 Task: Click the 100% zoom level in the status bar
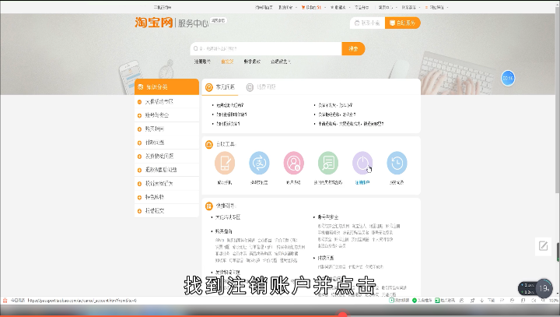point(554,301)
